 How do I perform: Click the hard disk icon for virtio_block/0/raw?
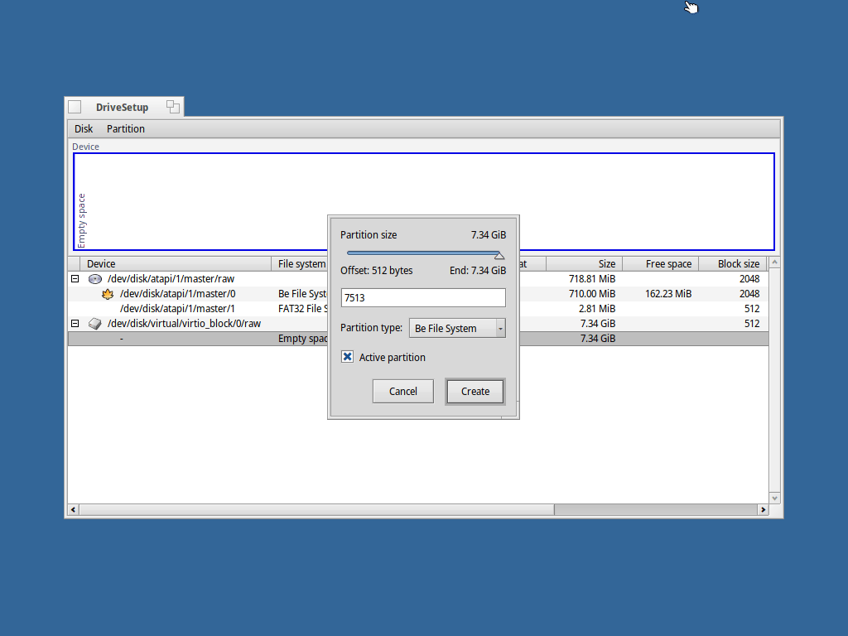pyautogui.click(x=95, y=324)
